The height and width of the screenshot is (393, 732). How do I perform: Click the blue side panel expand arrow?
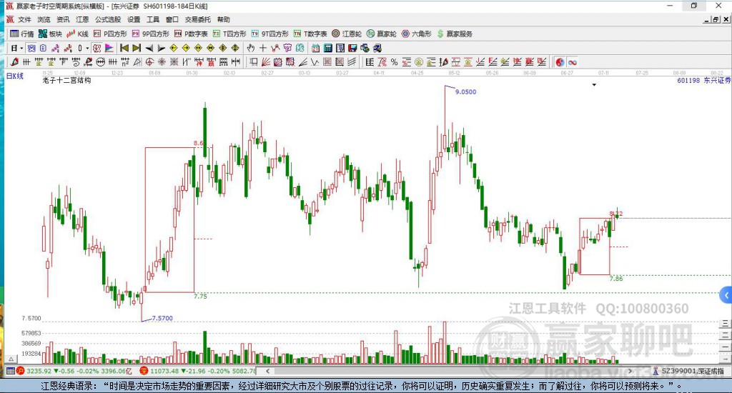[726, 295]
